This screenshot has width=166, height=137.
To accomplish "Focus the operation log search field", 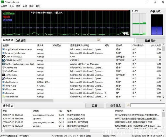I will pyautogui.click(x=148, y=105).
